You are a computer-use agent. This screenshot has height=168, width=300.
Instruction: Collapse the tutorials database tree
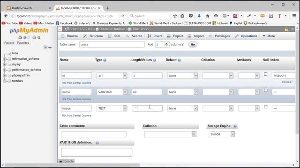tap(5, 81)
